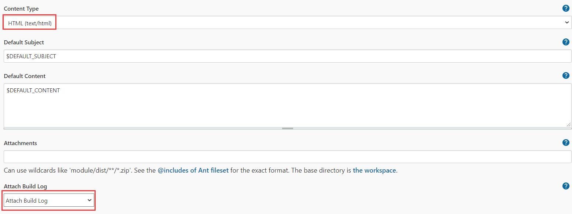Viewport: 572px width, 214px height.
Task: Follow the @includes of Ant fileset link
Action: coord(193,170)
